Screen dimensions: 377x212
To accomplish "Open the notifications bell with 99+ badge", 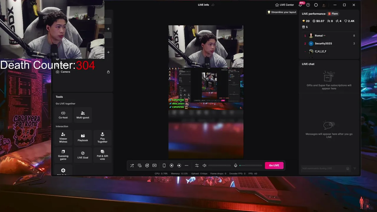I will (300, 5).
